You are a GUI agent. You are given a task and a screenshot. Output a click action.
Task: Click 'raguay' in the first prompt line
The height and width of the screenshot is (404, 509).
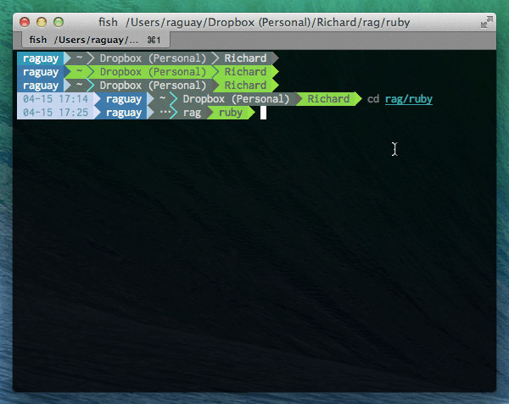click(x=41, y=58)
